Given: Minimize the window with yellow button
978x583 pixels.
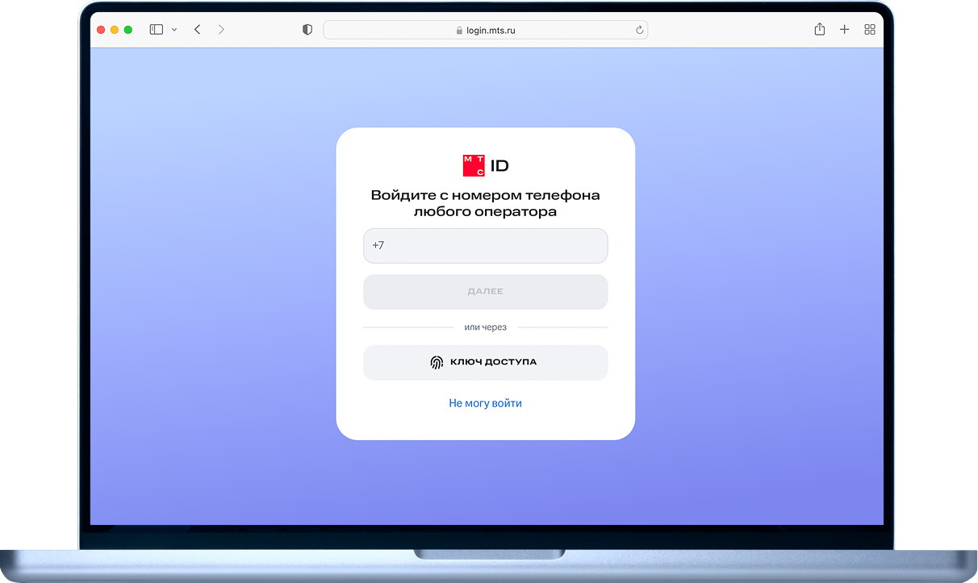Looking at the screenshot, I should [115, 30].
